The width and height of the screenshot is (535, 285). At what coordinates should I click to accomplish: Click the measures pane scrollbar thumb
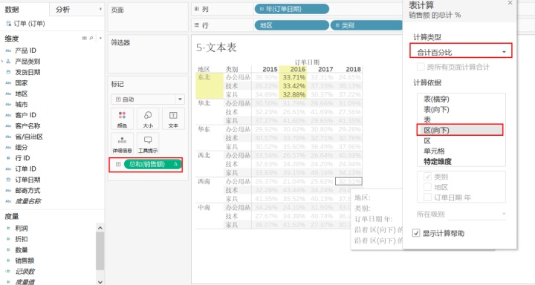pos(100,251)
